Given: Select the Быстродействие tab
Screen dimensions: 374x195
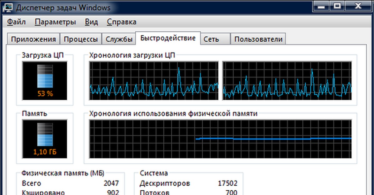Looking at the screenshot, I should tap(168, 38).
